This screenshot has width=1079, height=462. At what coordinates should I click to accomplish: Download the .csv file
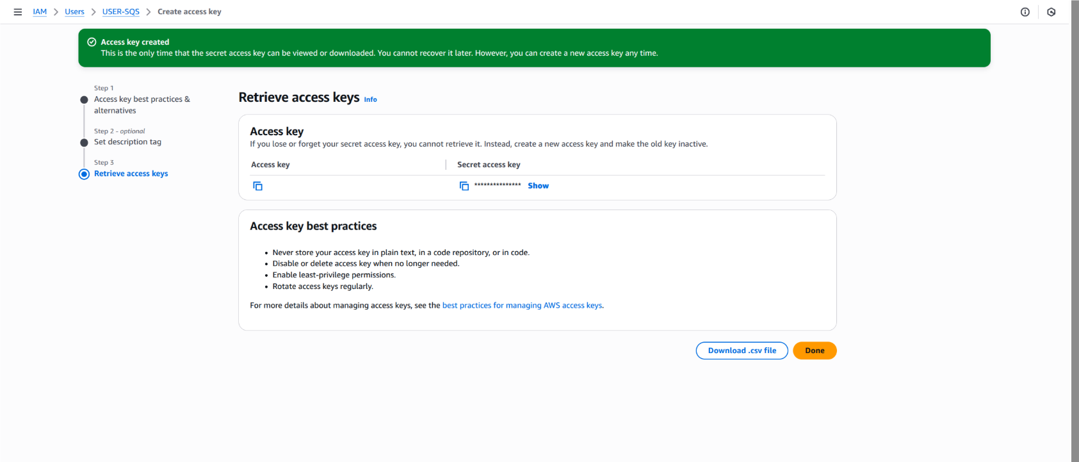coord(742,351)
